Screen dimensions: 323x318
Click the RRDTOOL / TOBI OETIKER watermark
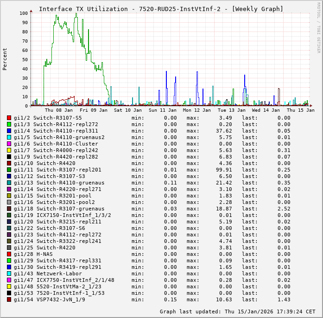point(318,27)
